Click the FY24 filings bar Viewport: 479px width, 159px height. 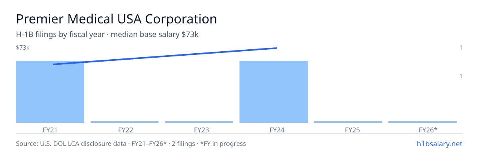click(x=273, y=92)
